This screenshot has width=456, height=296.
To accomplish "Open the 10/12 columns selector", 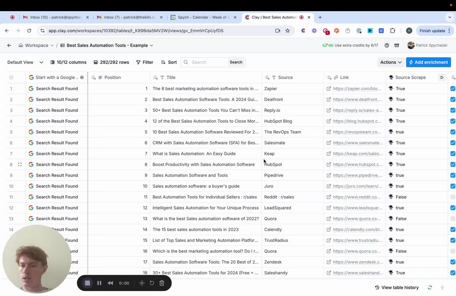I will (68, 62).
